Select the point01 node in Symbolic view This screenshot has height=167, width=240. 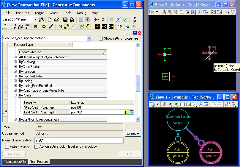178,153
